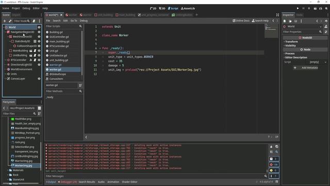This screenshot has height=186, width=330.
Task: Hide the MeshInstance3D node
Action: click(x=39, y=37)
